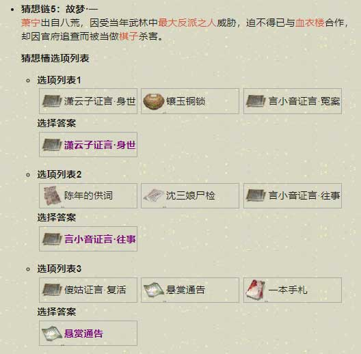The image size is (361, 354).
Task: Open the red 棋子 link
Action: pyautogui.click(x=129, y=36)
